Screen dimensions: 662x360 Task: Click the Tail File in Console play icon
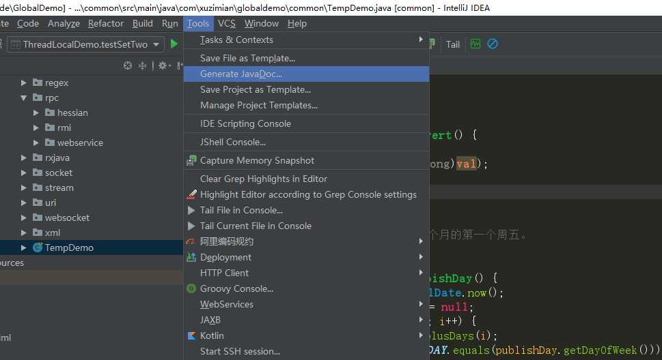click(x=191, y=210)
